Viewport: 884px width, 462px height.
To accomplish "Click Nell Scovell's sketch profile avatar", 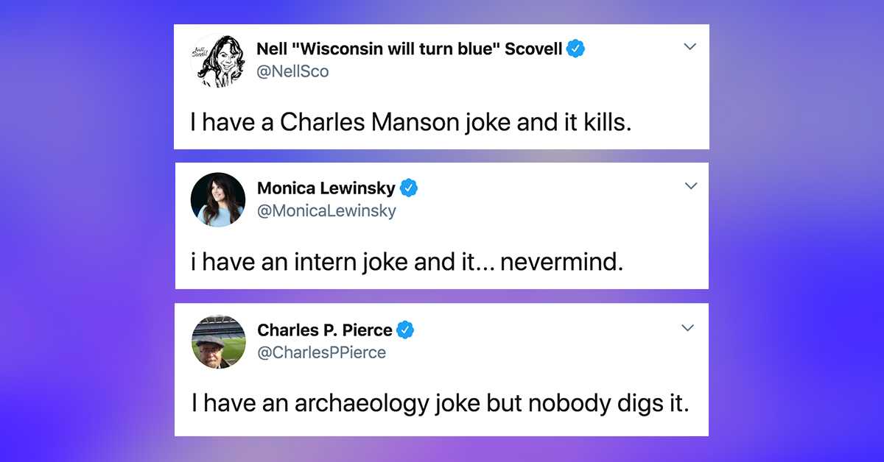I will tap(217, 60).
